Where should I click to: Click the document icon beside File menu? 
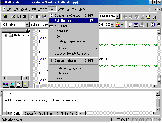4,9
